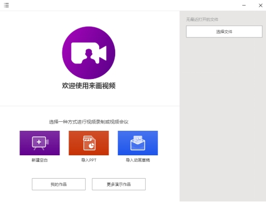Click the orange 导入PPT tile
This screenshot has height=202, width=266.
point(88,143)
